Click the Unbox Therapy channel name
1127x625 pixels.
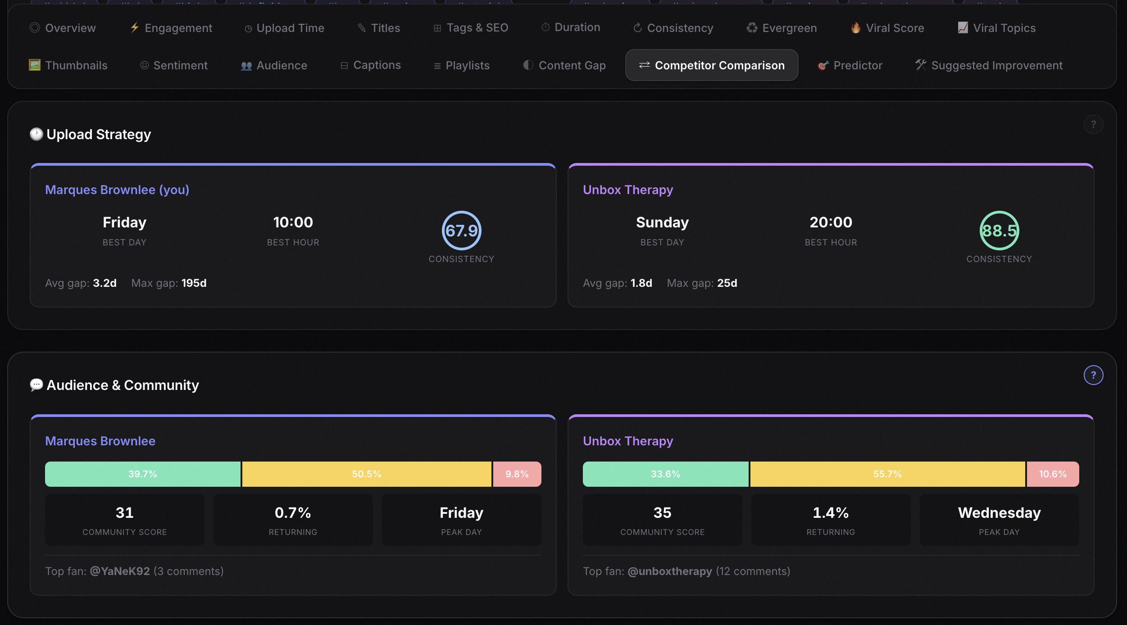click(628, 190)
